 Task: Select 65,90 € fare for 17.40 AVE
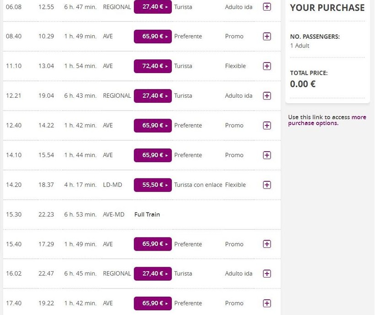153,304
